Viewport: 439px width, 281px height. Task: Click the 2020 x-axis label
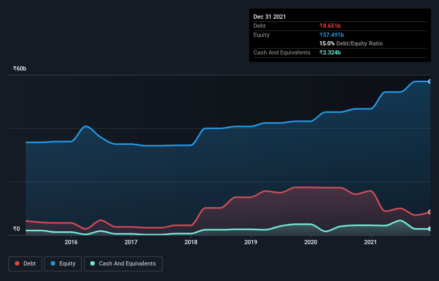tap(311, 242)
